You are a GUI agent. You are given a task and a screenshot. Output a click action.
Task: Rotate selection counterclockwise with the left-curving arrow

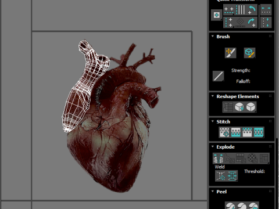(x=252, y=10)
